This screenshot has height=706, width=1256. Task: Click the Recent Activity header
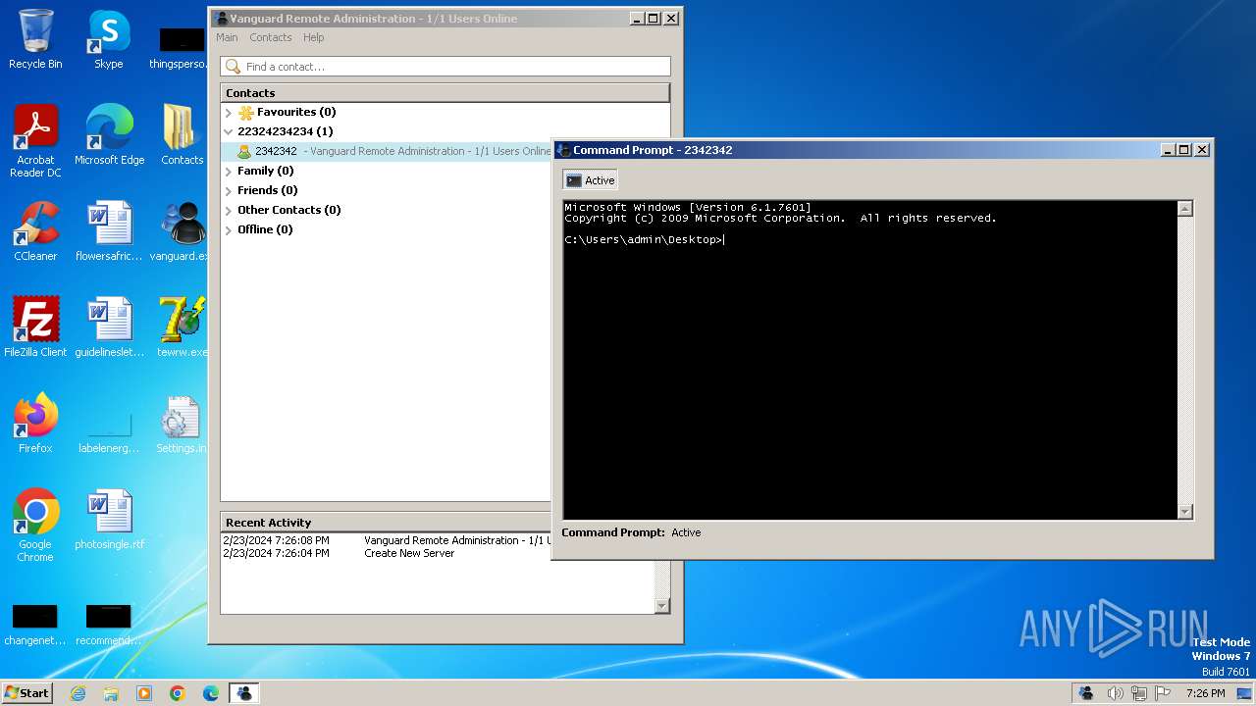point(386,523)
